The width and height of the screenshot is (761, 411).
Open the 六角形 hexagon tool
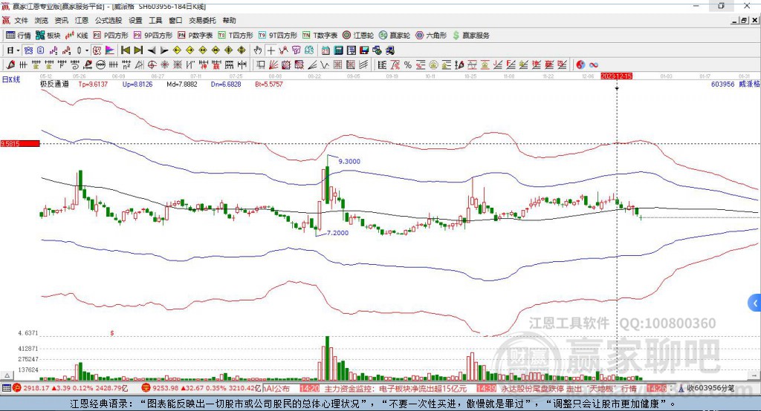[x=431, y=36]
